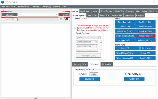
Task: Click the Backup EFS button
Action: click(x=145, y=53)
